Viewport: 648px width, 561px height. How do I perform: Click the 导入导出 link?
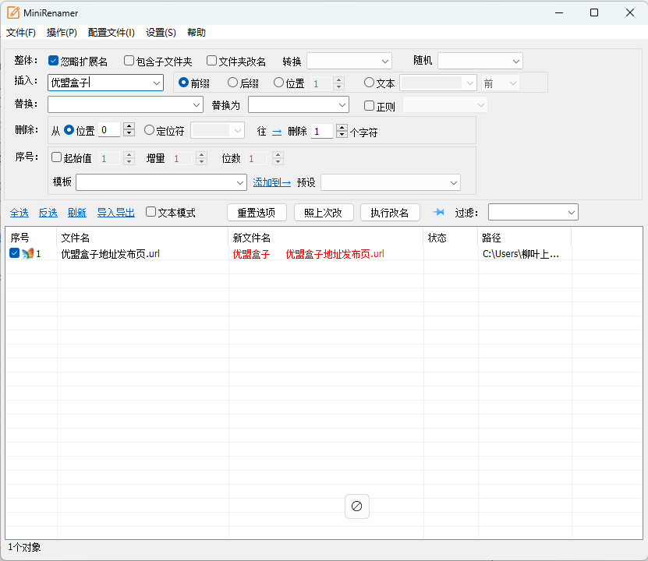tap(116, 213)
